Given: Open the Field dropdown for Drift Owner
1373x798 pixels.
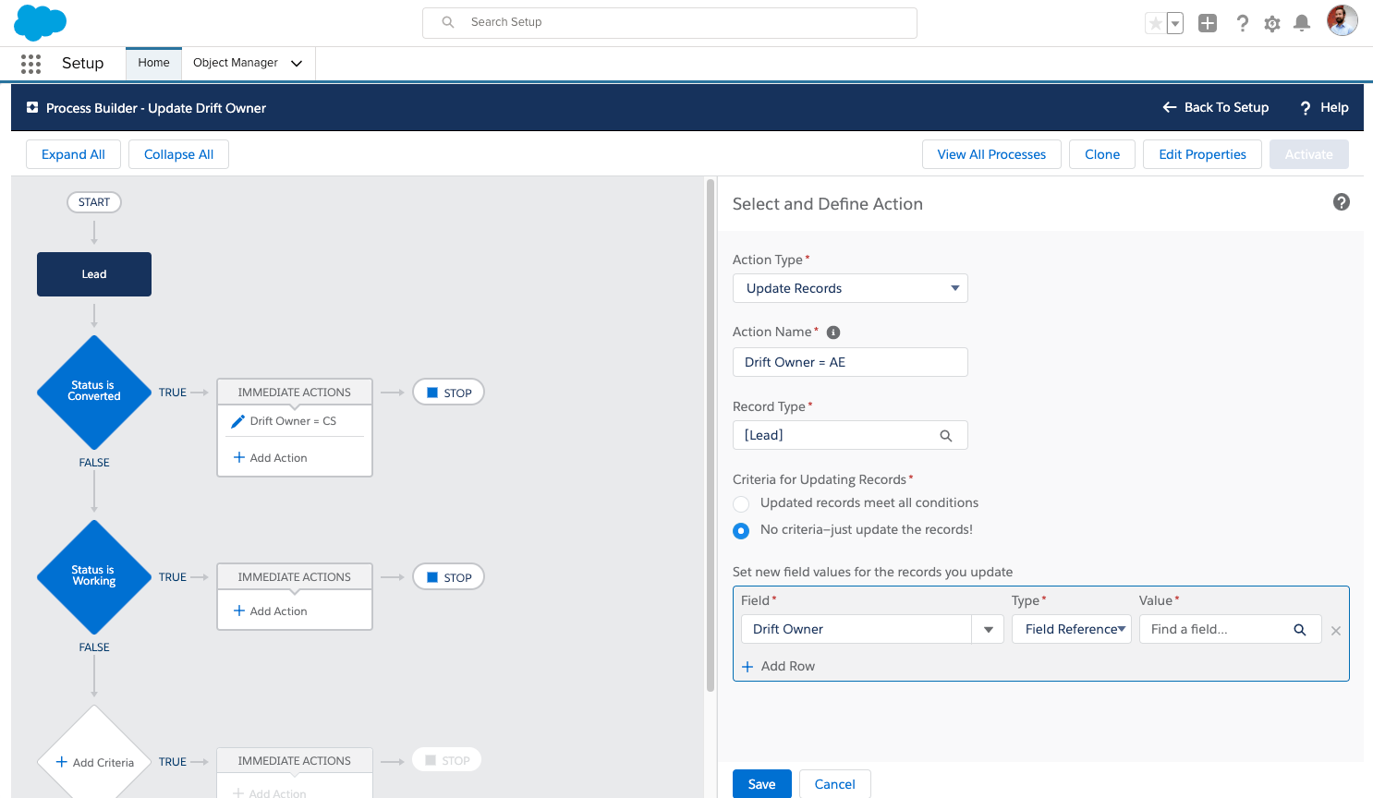Looking at the screenshot, I should 988,630.
